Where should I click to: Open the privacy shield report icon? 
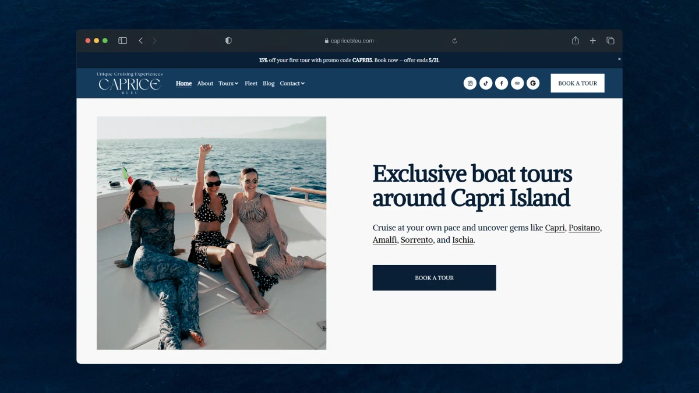(x=228, y=41)
